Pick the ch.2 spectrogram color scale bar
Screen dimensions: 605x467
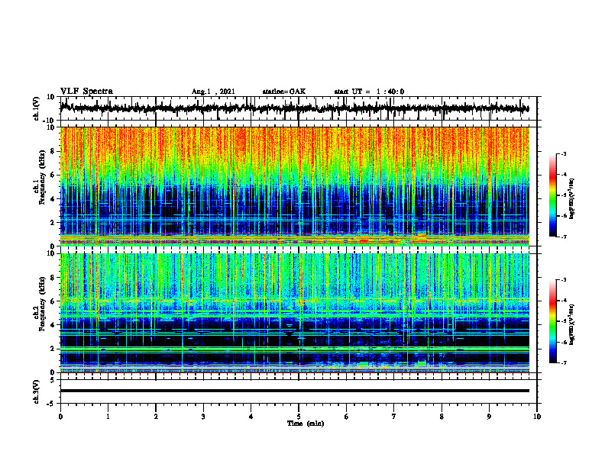(553, 321)
